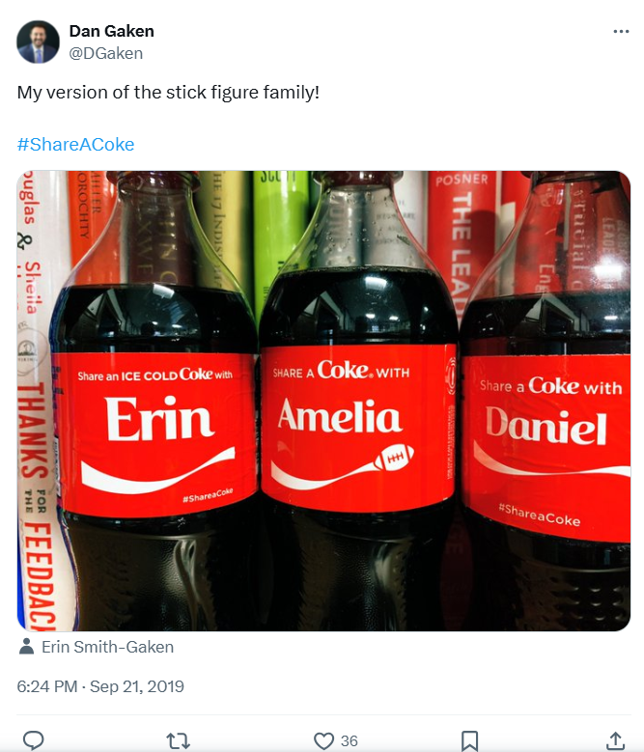Open the #ShareACoke hashtag link
Screen dimensions: 644x752
coord(75,145)
